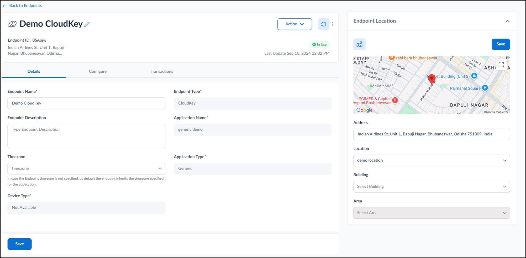Click the Market Building map marker
Image resolution: width=526 pixels, height=258 pixels.
pos(474,76)
